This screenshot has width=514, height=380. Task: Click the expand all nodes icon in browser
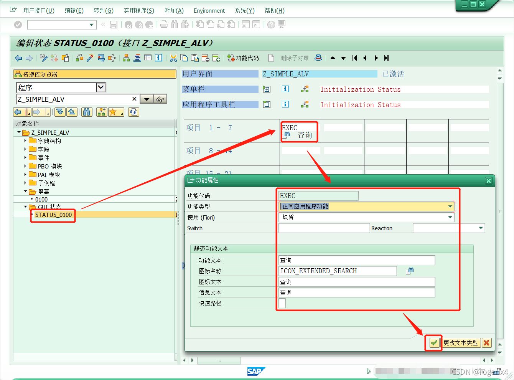60,112
